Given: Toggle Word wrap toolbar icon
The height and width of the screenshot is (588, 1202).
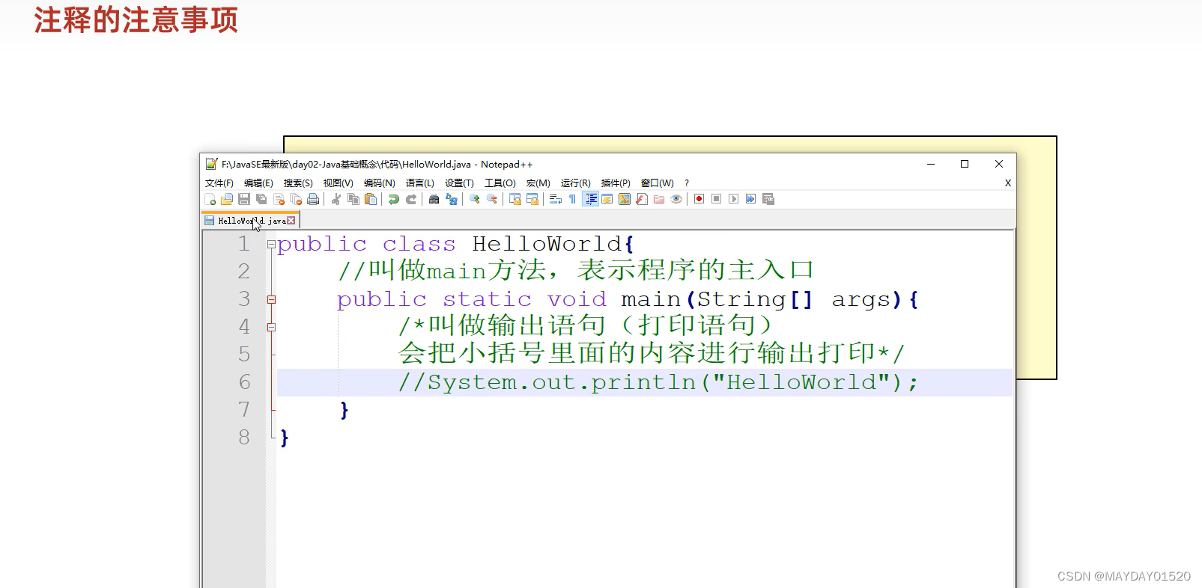Looking at the screenshot, I should pyautogui.click(x=556, y=199).
